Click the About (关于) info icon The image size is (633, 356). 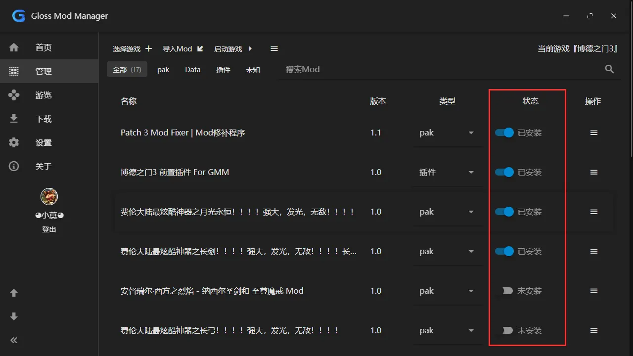(14, 166)
